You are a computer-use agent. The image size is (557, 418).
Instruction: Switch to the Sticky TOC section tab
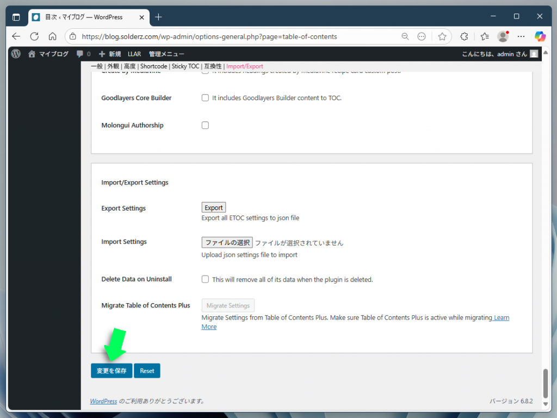[185, 66]
